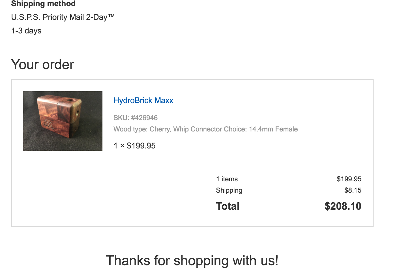Click the bold Total label
The height and width of the screenshot is (272, 420).
228,206
